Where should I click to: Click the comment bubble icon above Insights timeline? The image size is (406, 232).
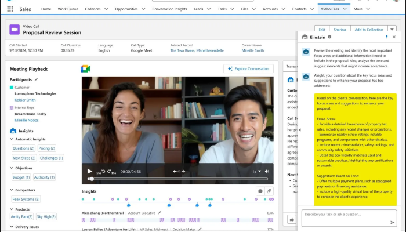coord(260,191)
